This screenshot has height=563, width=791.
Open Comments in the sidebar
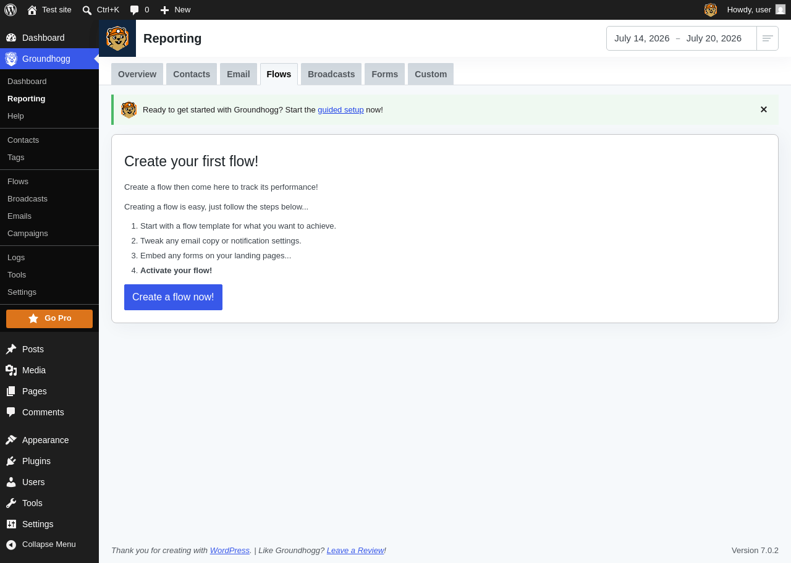49,412
